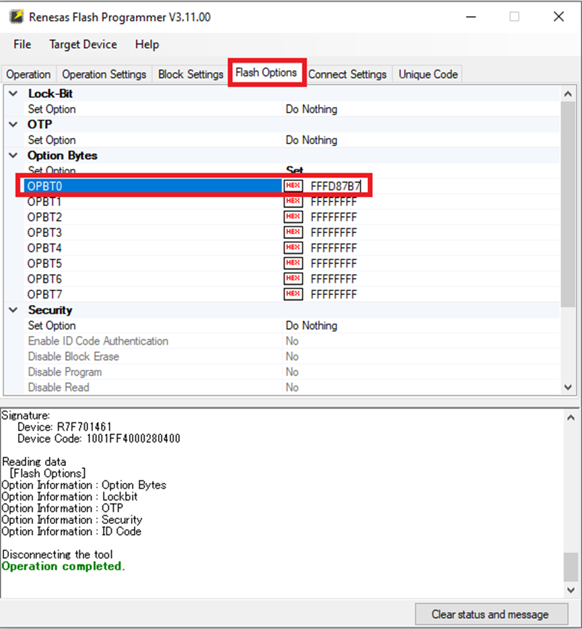
Task: Click Lock-Bit Set Option value Do Nothing
Action: point(312,109)
